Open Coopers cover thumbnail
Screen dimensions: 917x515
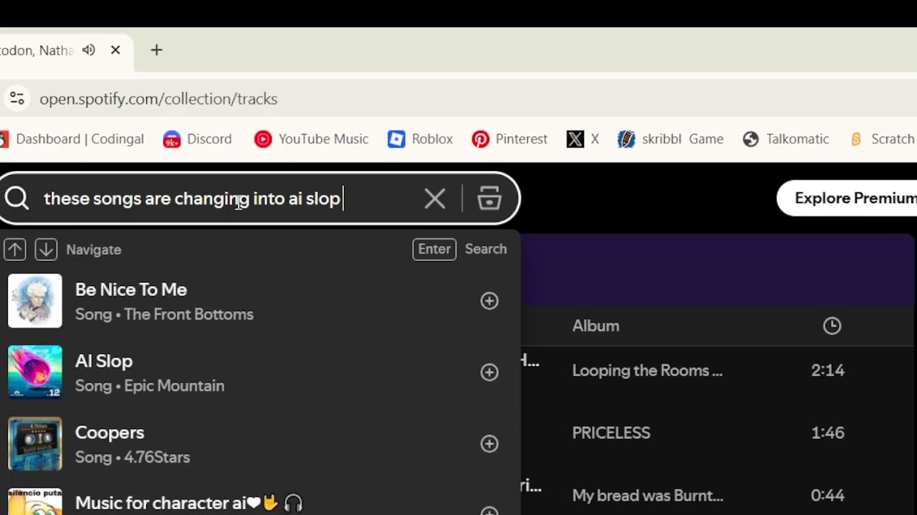click(x=35, y=443)
